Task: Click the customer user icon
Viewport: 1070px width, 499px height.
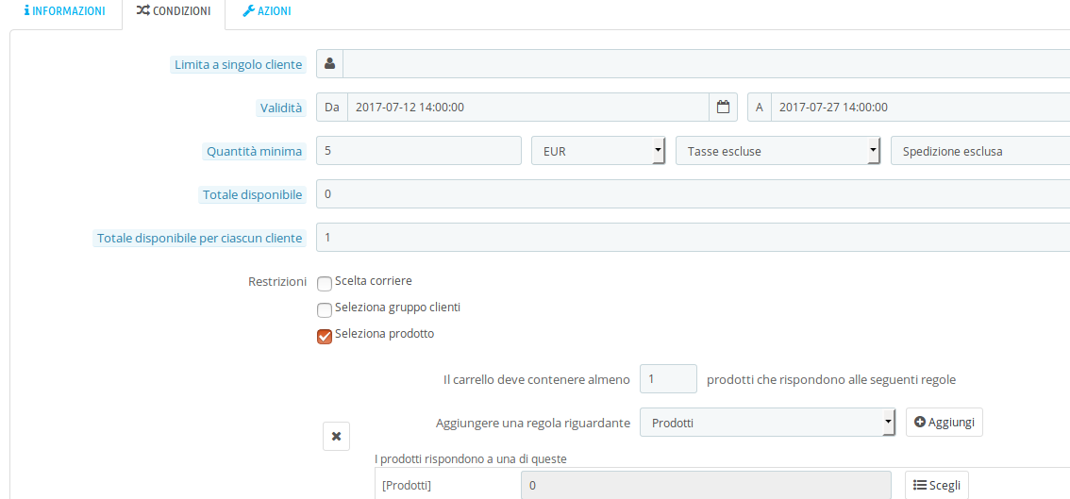Action: [x=329, y=64]
